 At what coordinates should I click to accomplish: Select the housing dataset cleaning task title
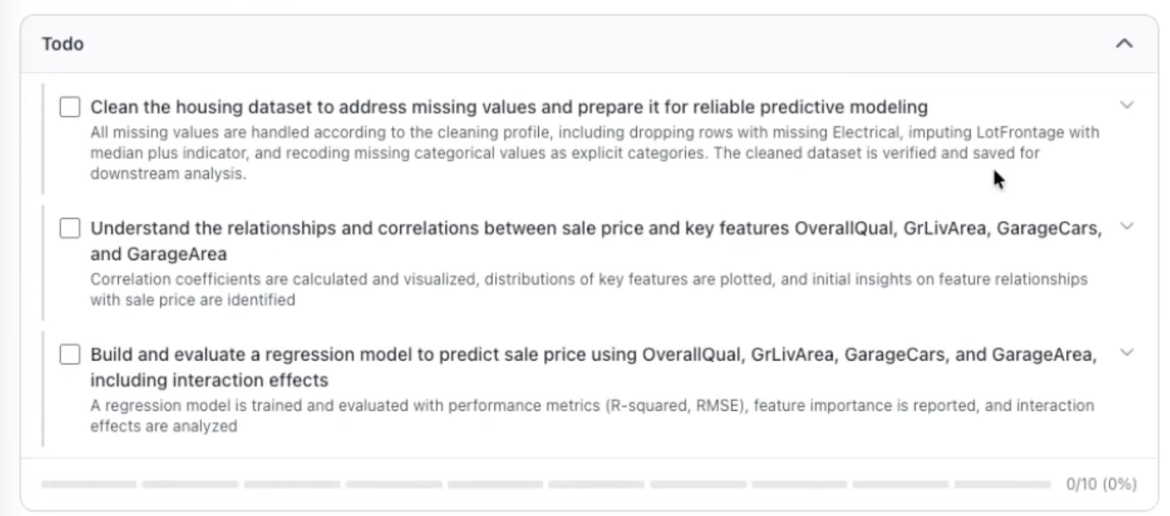coord(508,107)
